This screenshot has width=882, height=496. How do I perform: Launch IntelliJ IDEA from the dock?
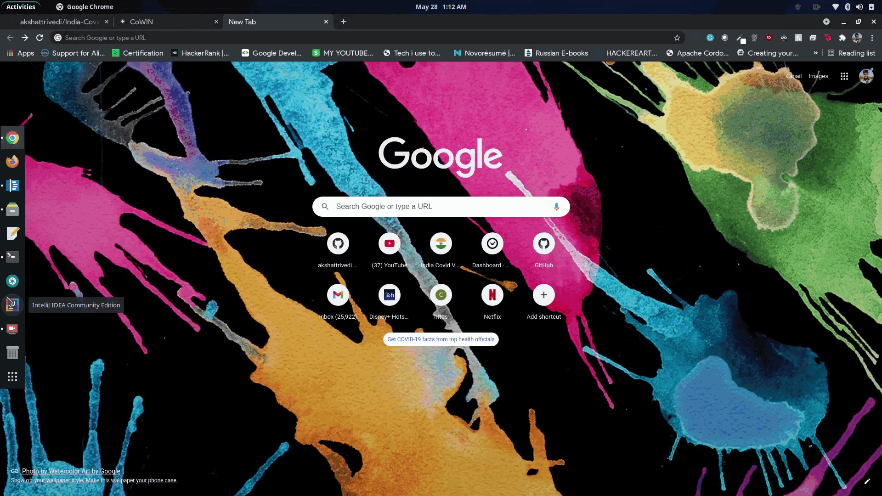[x=12, y=304]
